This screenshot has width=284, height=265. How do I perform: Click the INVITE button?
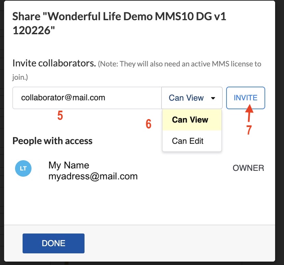pos(245,98)
